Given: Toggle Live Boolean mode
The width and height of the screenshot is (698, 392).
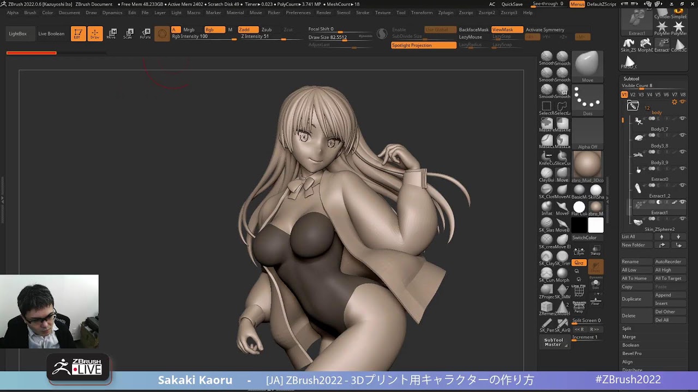Looking at the screenshot, I should click(51, 34).
